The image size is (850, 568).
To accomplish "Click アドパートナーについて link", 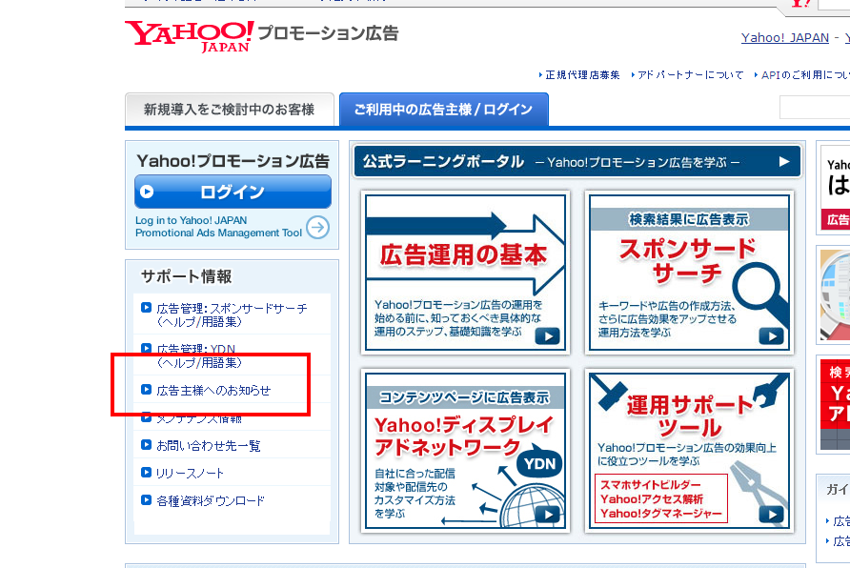I will pyautogui.click(x=690, y=75).
